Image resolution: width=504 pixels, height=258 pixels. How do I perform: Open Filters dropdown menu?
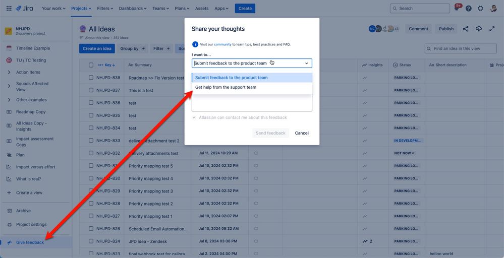point(105,9)
